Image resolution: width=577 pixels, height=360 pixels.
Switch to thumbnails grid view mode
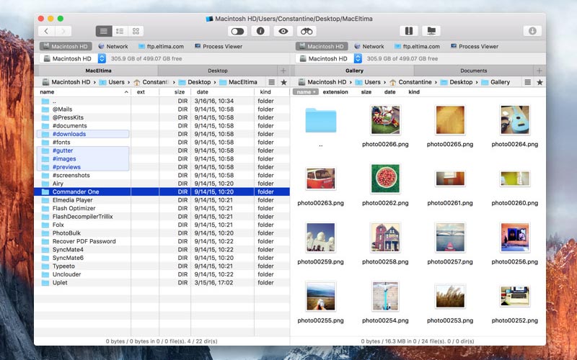136,31
